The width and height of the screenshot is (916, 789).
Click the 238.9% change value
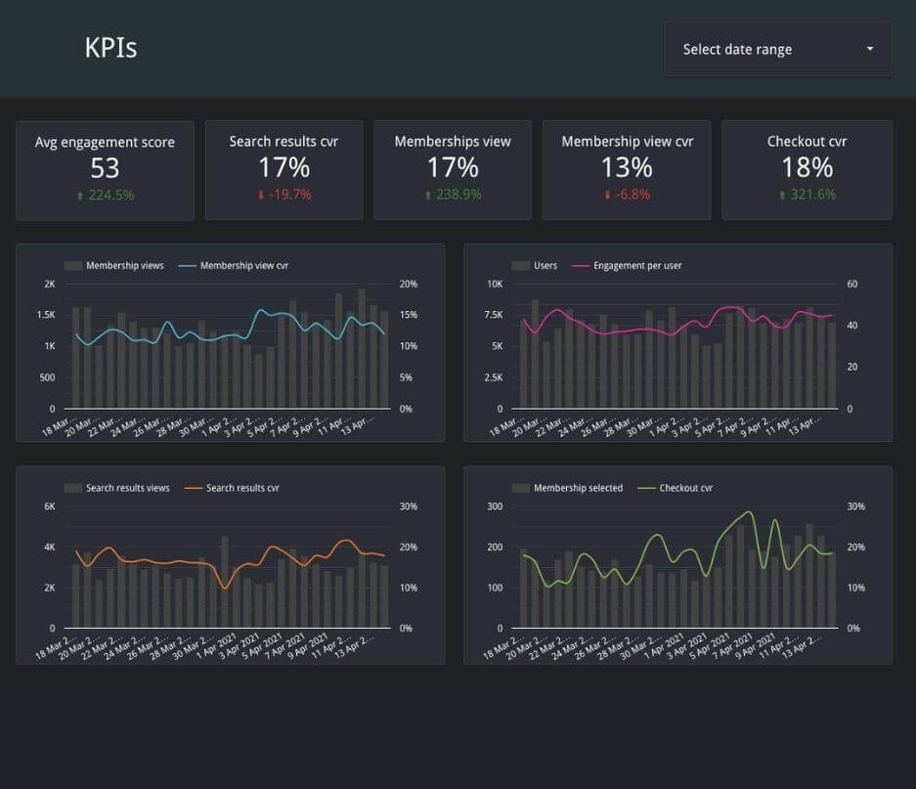[x=458, y=195]
